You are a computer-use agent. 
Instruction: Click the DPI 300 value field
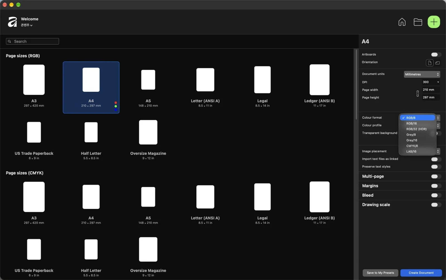tap(428, 82)
